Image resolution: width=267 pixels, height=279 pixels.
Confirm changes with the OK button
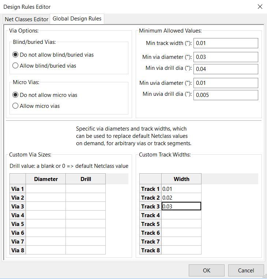pyautogui.click(x=207, y=271)
